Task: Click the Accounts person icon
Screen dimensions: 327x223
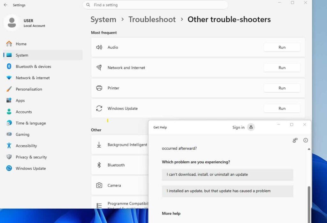Action: pos(9,112)
